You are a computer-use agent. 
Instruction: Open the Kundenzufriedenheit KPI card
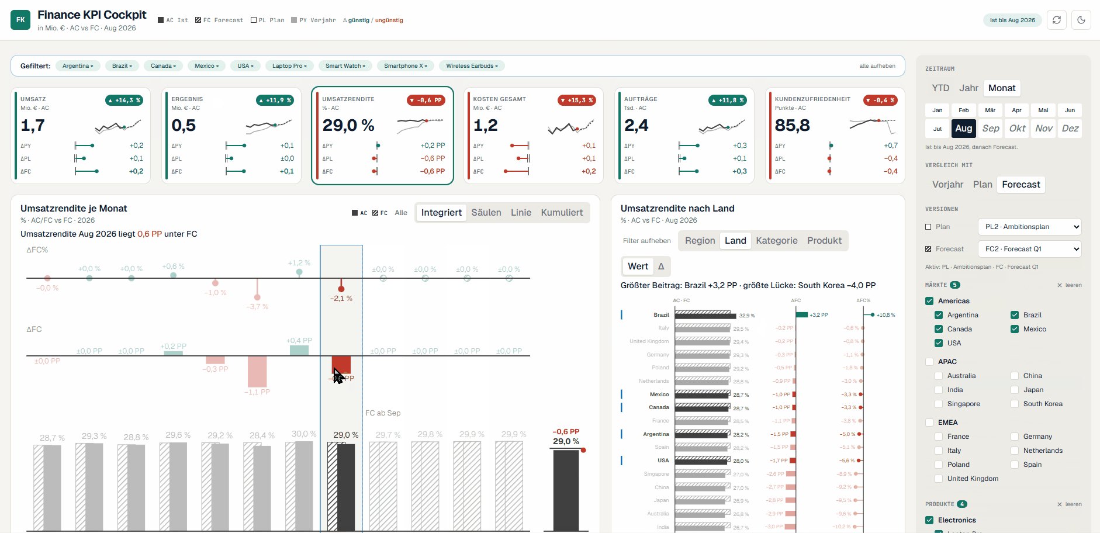[x=835, y=136]
